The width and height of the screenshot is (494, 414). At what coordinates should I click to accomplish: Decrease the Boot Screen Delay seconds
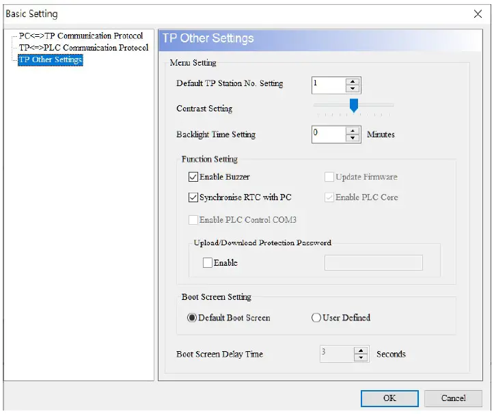[x=361, y=358]
